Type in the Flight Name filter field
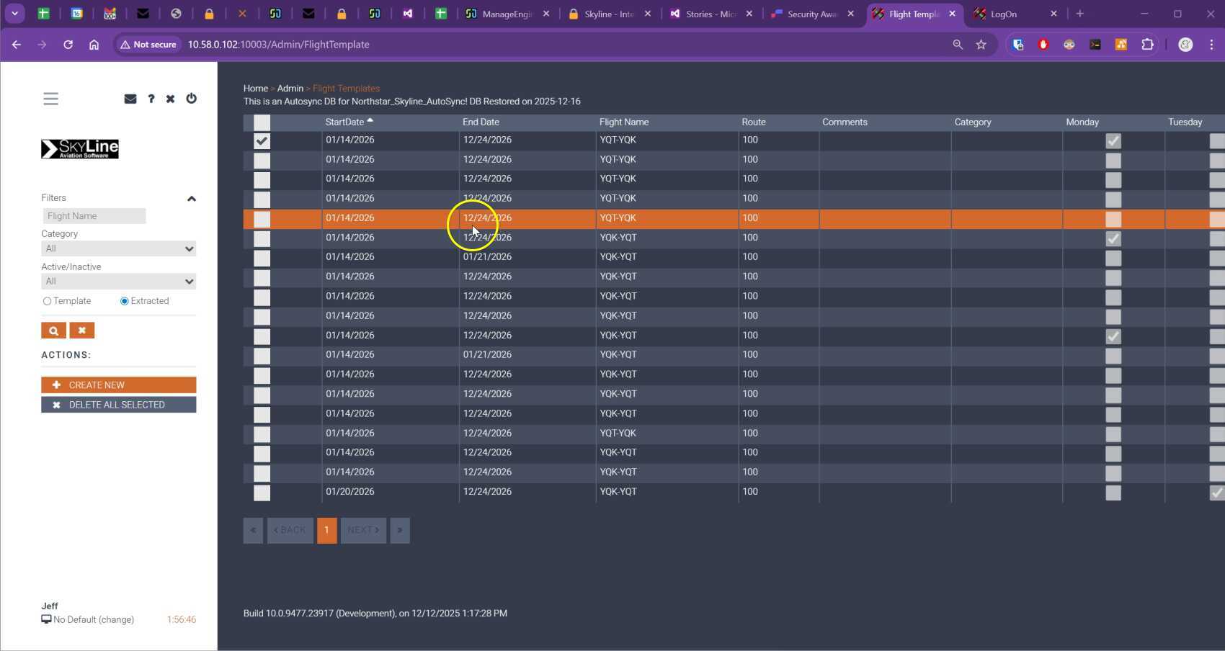 click(x=94, y=216)
